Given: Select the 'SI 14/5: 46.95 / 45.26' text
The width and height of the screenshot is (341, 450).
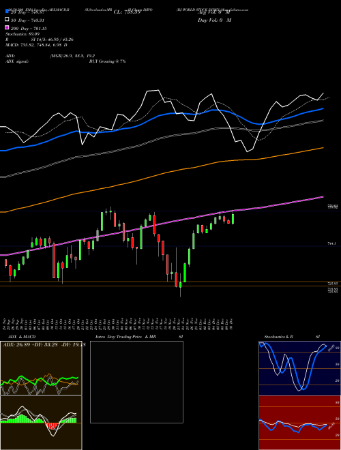Looking at the screenshot, I should pyautogui.click(x=53, y=40).
